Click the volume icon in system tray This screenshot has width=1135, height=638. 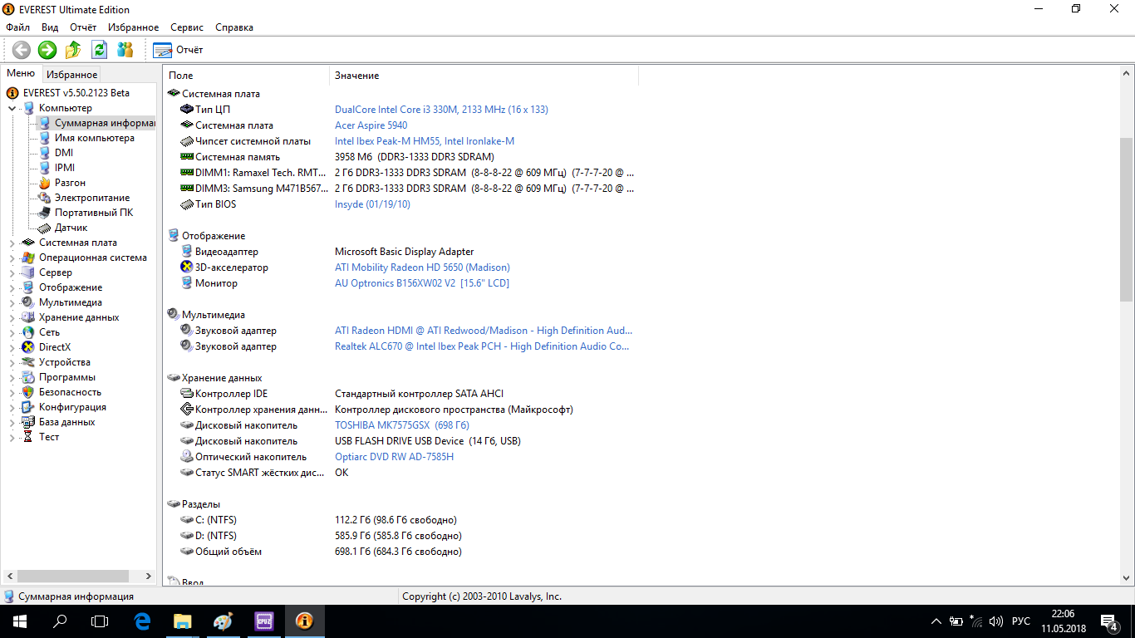pos(996,621)
